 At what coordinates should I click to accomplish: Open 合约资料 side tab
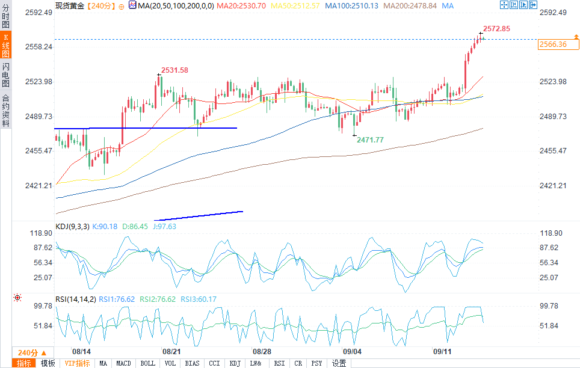pos(5,110)
